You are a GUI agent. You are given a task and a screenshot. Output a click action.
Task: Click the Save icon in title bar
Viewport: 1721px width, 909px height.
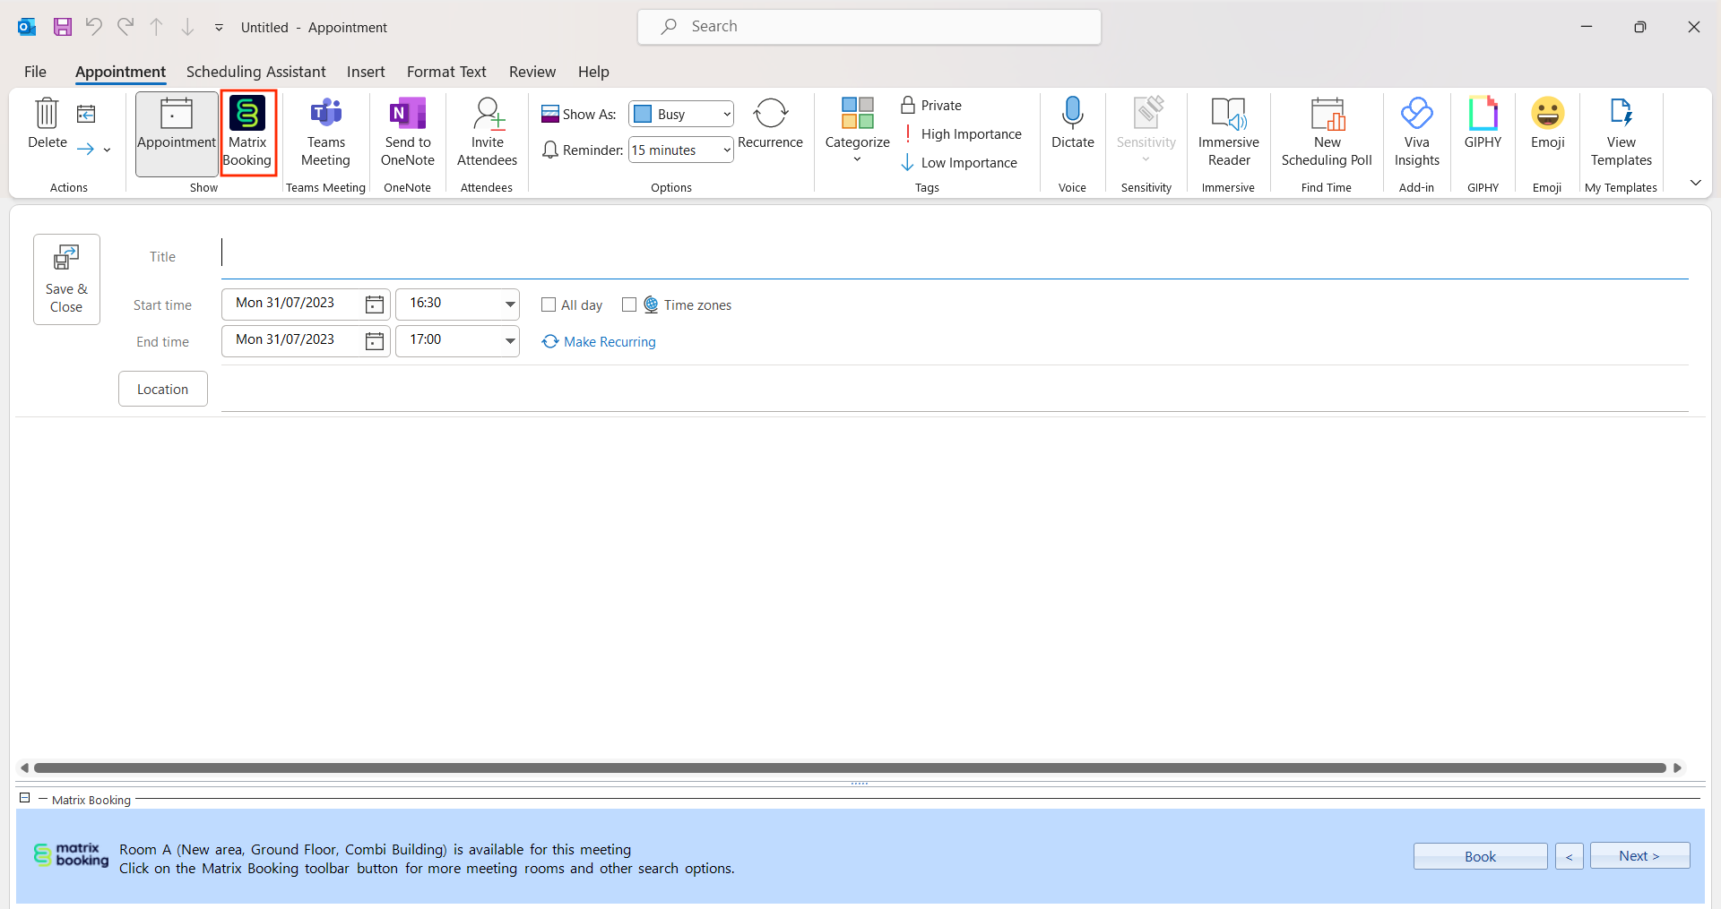[x=62, y=27]
